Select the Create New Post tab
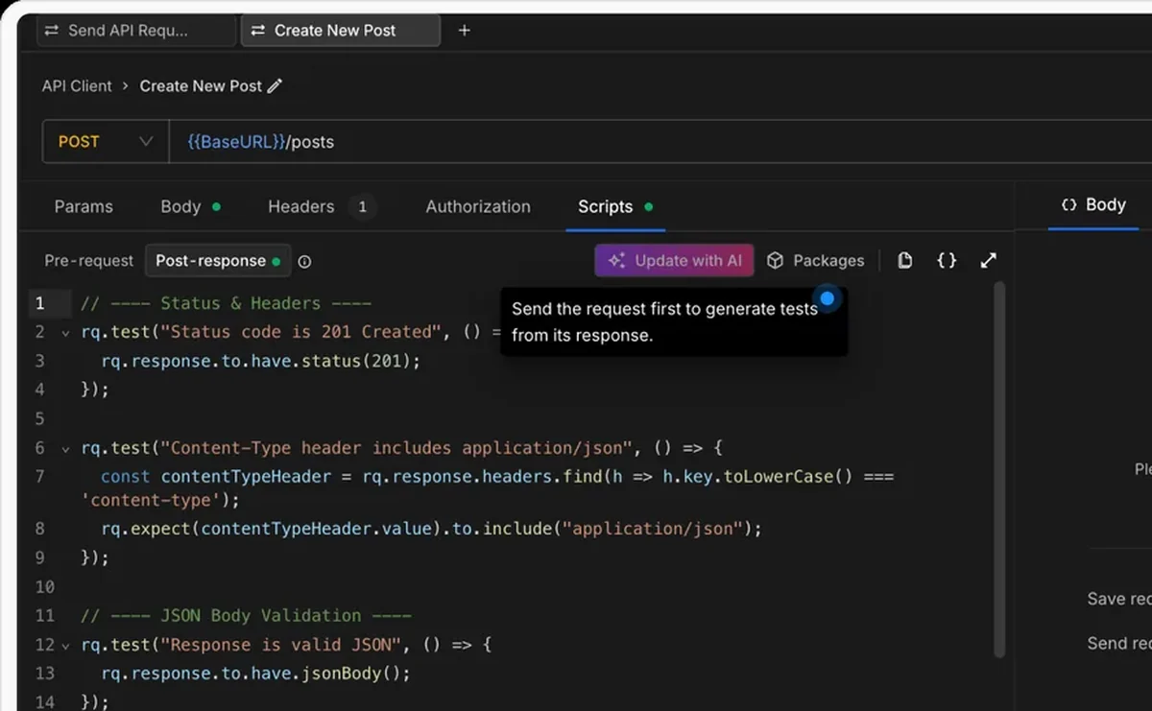 click(x=340, y=31)
